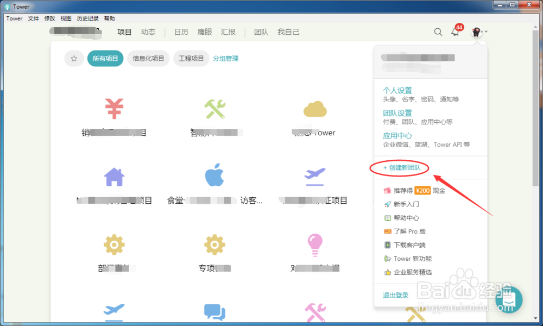Open project title starting with 专项
The image size is (543, 326).
(x=214, y=268)
